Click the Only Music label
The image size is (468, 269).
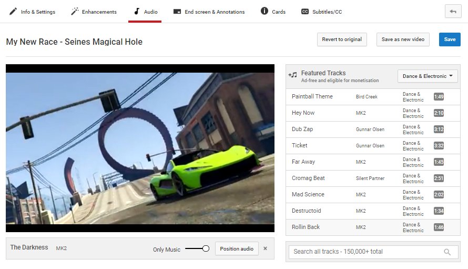pyautogui.click(x=167, y=250)
